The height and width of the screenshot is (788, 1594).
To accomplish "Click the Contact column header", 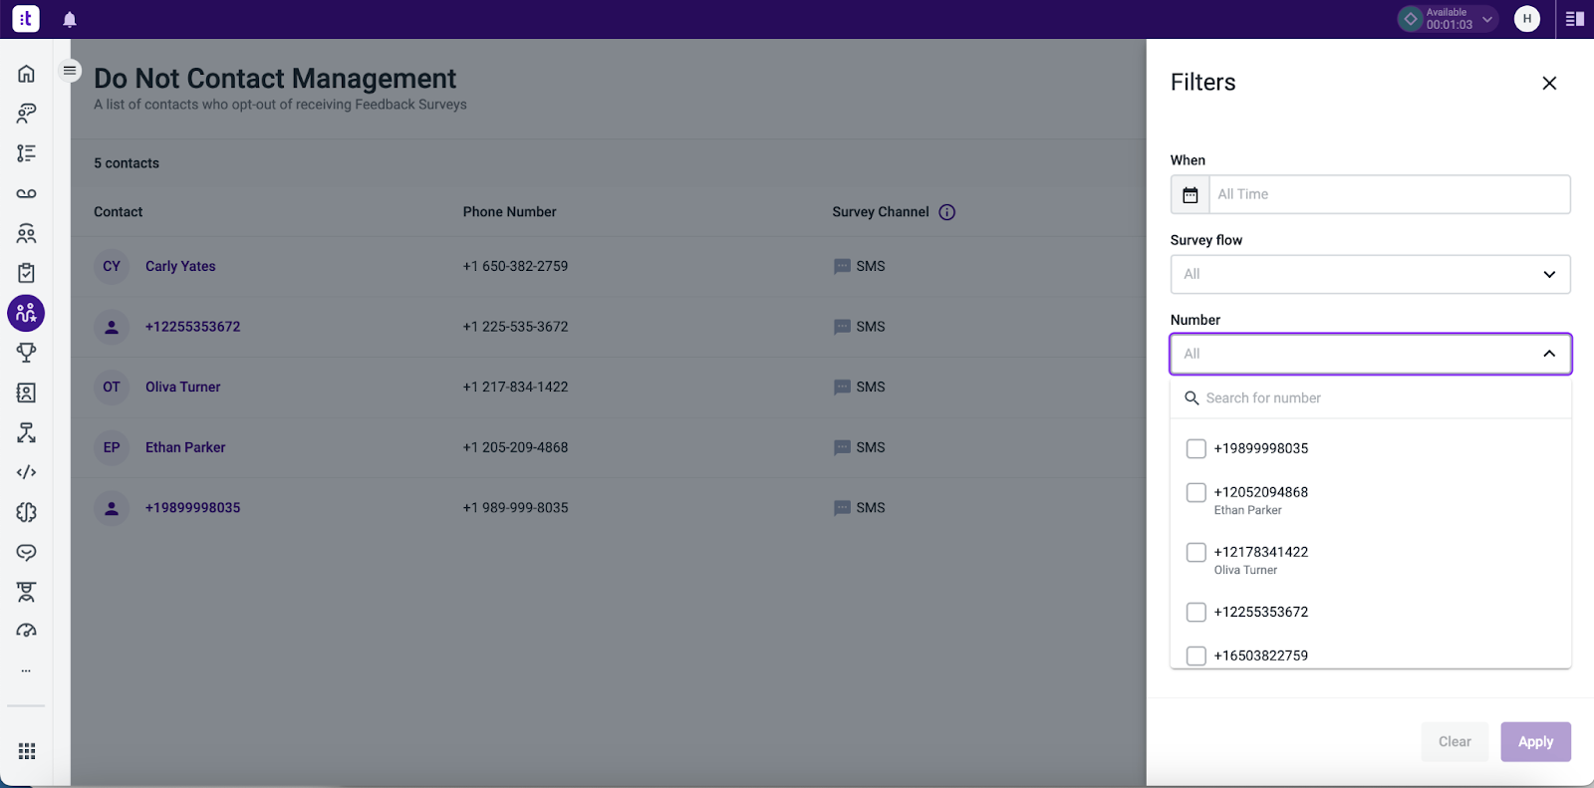I will click(x=118, y=212).
